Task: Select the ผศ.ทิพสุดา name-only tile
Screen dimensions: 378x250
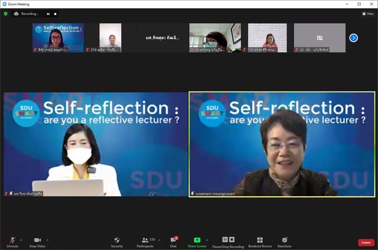Action: click(162, 38)
